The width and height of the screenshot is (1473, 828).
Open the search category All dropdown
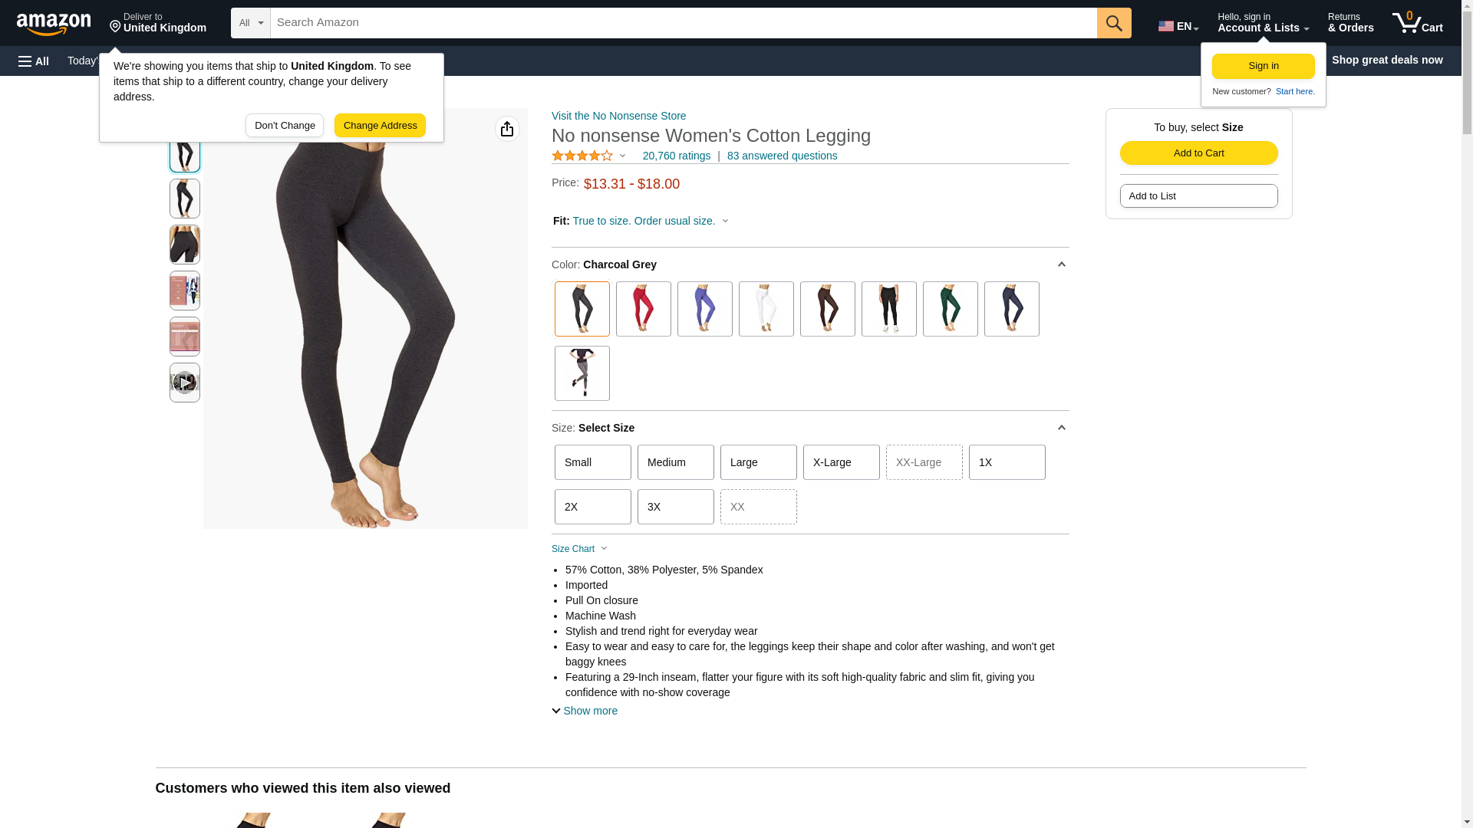pos(251,23)
